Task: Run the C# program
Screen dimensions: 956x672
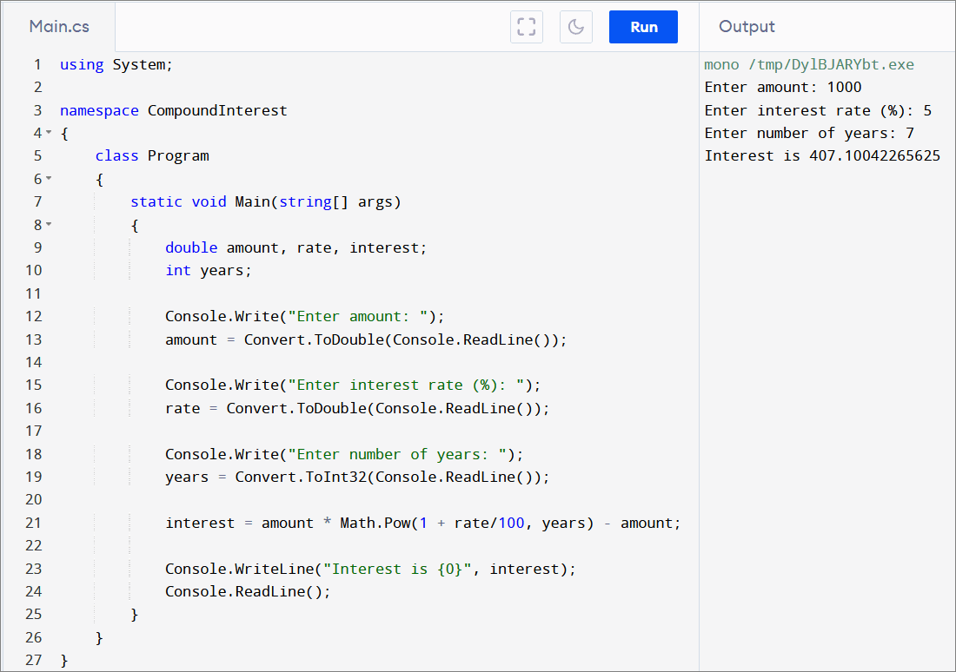Action: pos(643,27)
